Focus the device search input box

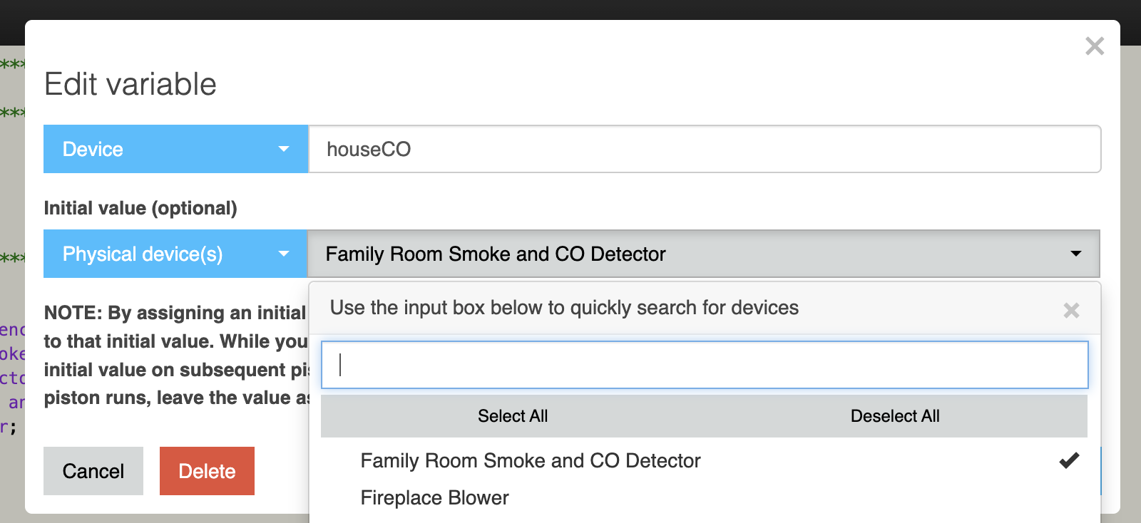pyautogui.click(x=704, y=365)
